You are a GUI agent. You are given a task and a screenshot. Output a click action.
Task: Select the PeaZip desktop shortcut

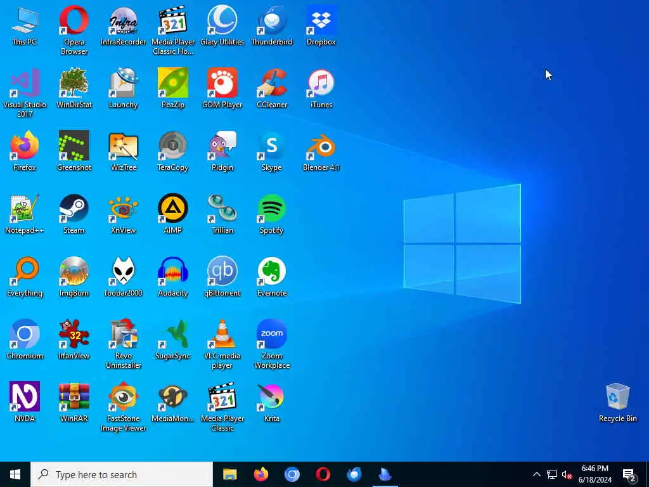click(173, 88)
